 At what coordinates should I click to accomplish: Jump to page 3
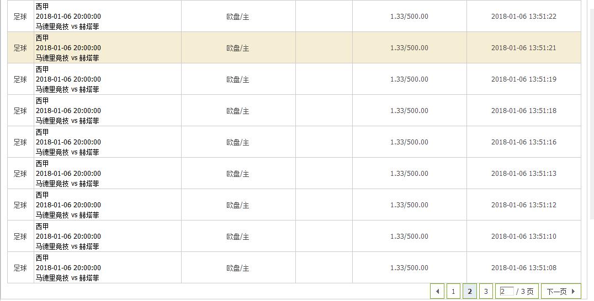[x=486, y=291]
